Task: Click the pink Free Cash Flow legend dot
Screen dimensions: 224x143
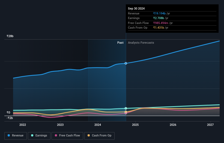Action: pyautogui.click(x=56, y=136)
